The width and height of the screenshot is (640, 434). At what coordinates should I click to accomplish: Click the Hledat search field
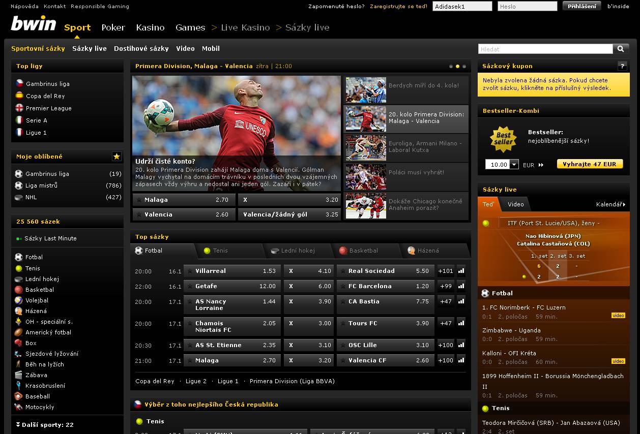545,49
